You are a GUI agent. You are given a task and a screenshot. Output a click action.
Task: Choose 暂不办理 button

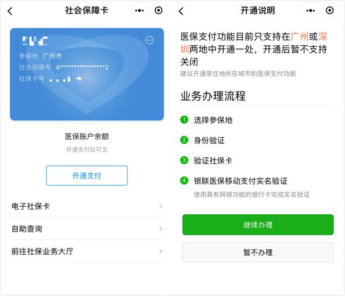coord(258,252)
